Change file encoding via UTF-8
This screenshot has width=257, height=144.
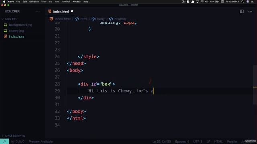coord(198,142)
